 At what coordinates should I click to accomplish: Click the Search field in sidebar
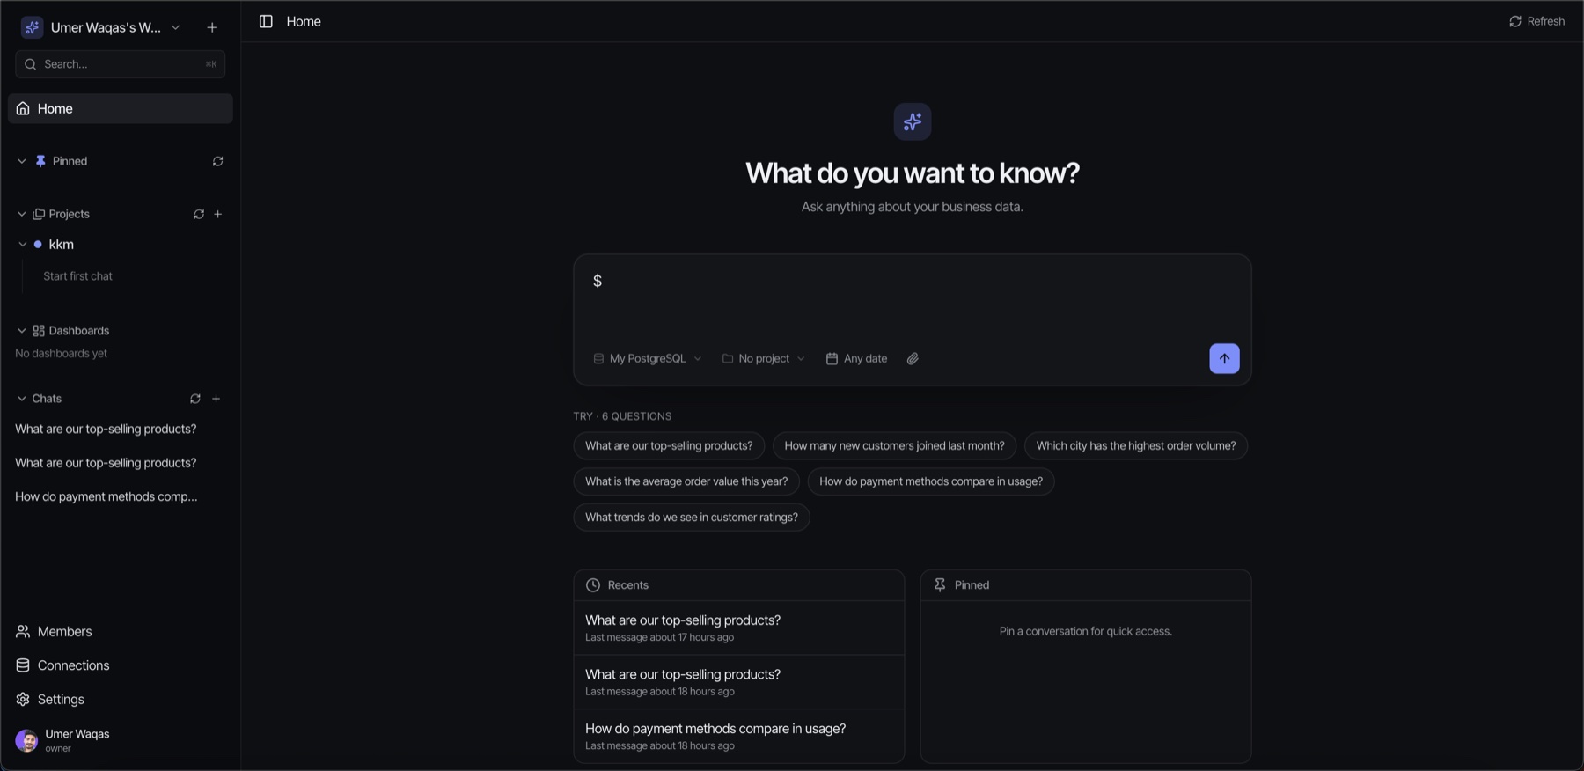(121, 64)
